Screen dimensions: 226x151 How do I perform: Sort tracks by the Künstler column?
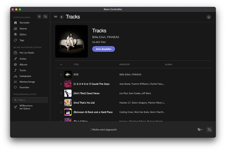click(124, 64)
